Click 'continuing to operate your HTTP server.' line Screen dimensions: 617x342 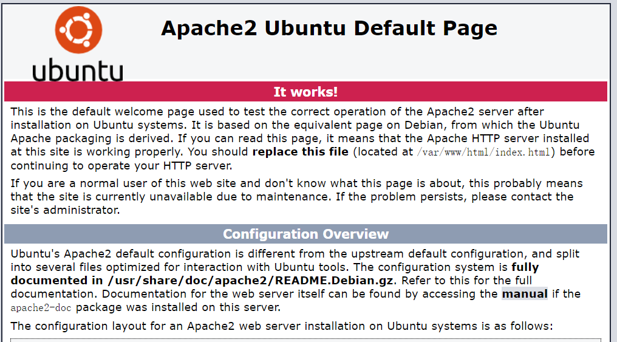coord(121,166)
